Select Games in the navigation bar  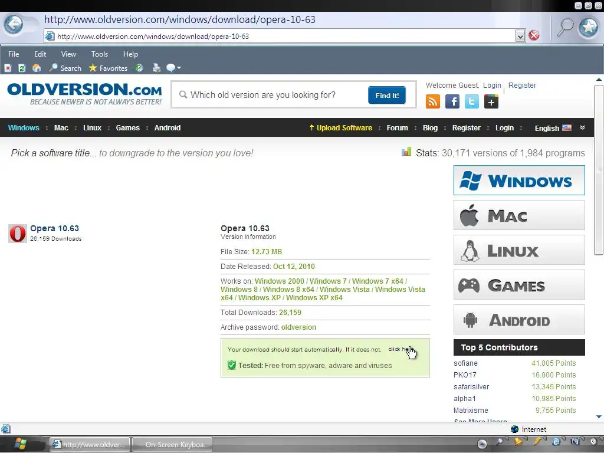coord(127,128)
